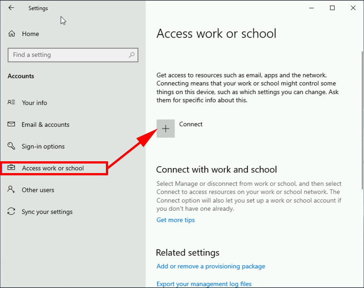Click the Get more tips link
The image size is (364, 288).
(175, 220)
